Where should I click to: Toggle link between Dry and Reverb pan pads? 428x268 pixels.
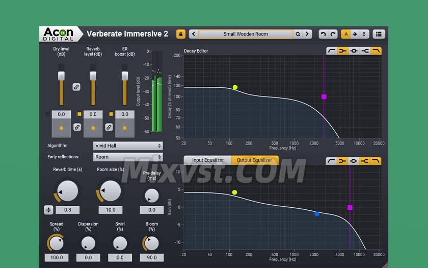coord(77,127)
